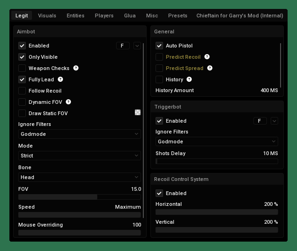Click the question mark next to Fully Lead
This screenshot has height=251, width=297.
pos(60,79)
